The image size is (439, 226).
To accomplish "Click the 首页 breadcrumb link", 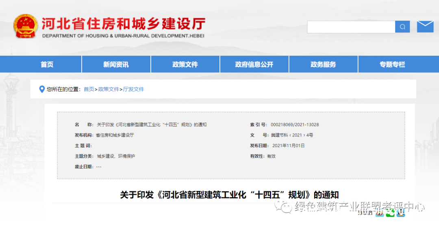I will pyautogui.click(x=89, y=89).
